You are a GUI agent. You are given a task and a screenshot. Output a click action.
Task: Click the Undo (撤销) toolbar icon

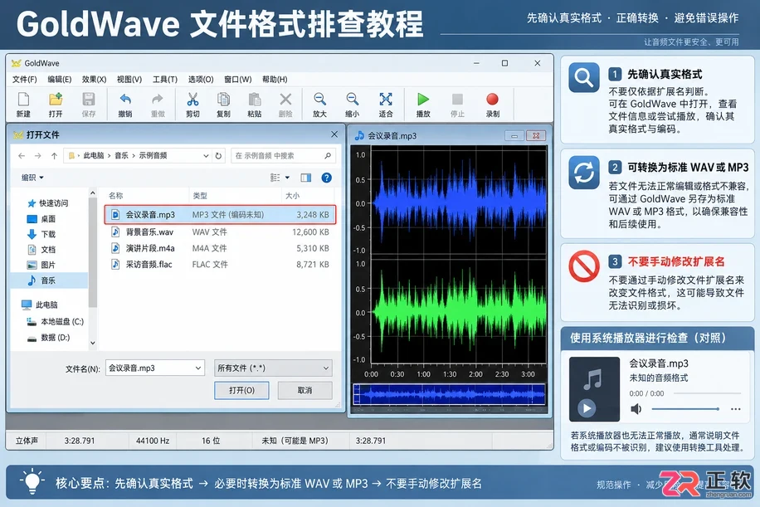[125, 100]
